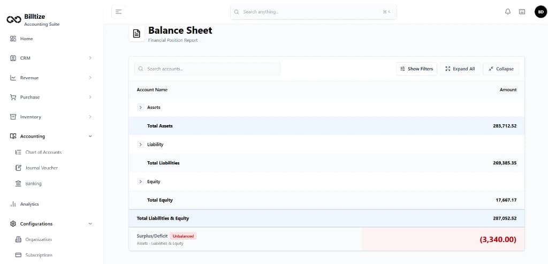The height and width of the screenshot is (264, 548).
Task: Expand the CRM menu chevron
Action: click(x=90, y=58)
